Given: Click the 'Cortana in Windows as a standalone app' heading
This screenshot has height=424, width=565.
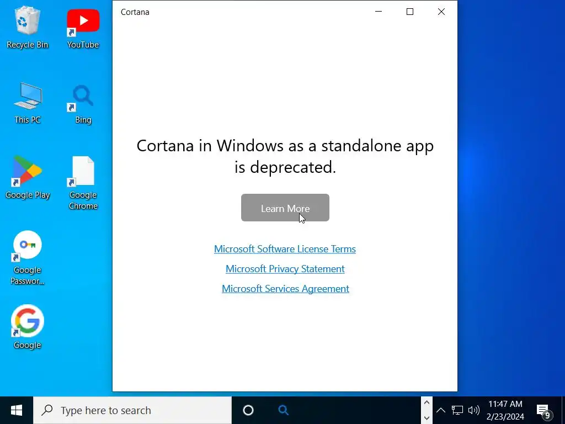Looking at the screenshot, I should [285, 156].
